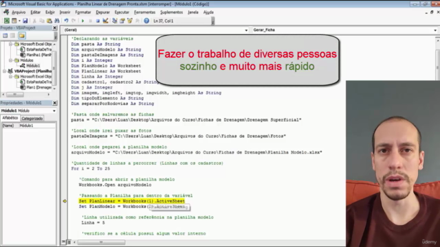440x247 pixels.
Task: Click the Insert UserForm toolbar icon
Action: click(x=14, y=21)
